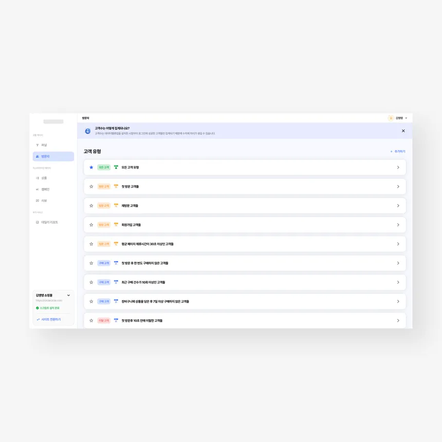Click the 모든 고객 유형 title text
The width and height of the screenshot is (442, 442).
[130, 168]
